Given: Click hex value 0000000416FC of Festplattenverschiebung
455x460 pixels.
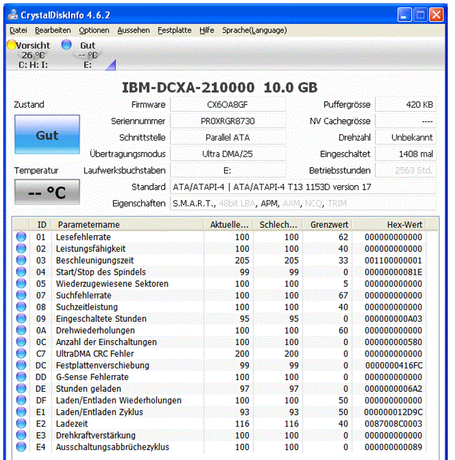Looking at the screenshot, I should point(394,365).
